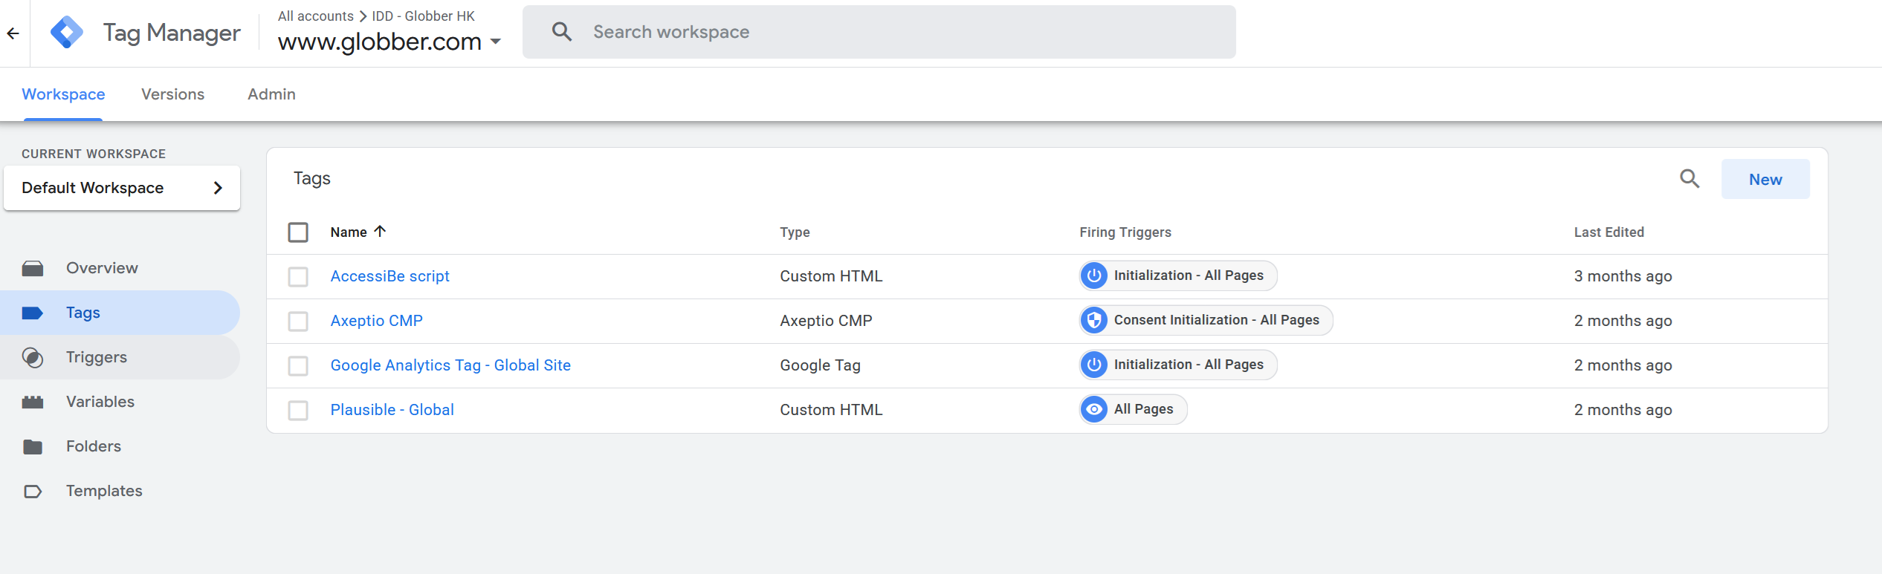Switch to the Admin tab
Screen dimensions: 1882x574
click(x=271, y=94)
